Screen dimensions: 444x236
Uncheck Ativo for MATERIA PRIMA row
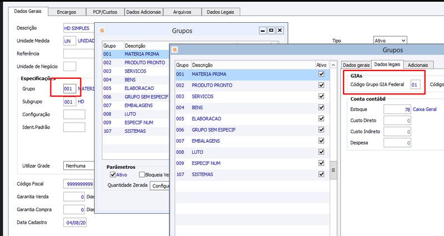point(321,74)
